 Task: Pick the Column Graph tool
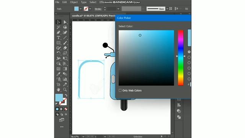pyautogui.click(x=65, y=79)
